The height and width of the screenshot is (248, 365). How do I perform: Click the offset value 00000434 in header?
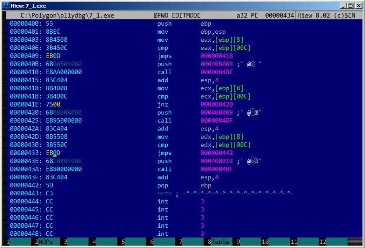coord(279,16)
